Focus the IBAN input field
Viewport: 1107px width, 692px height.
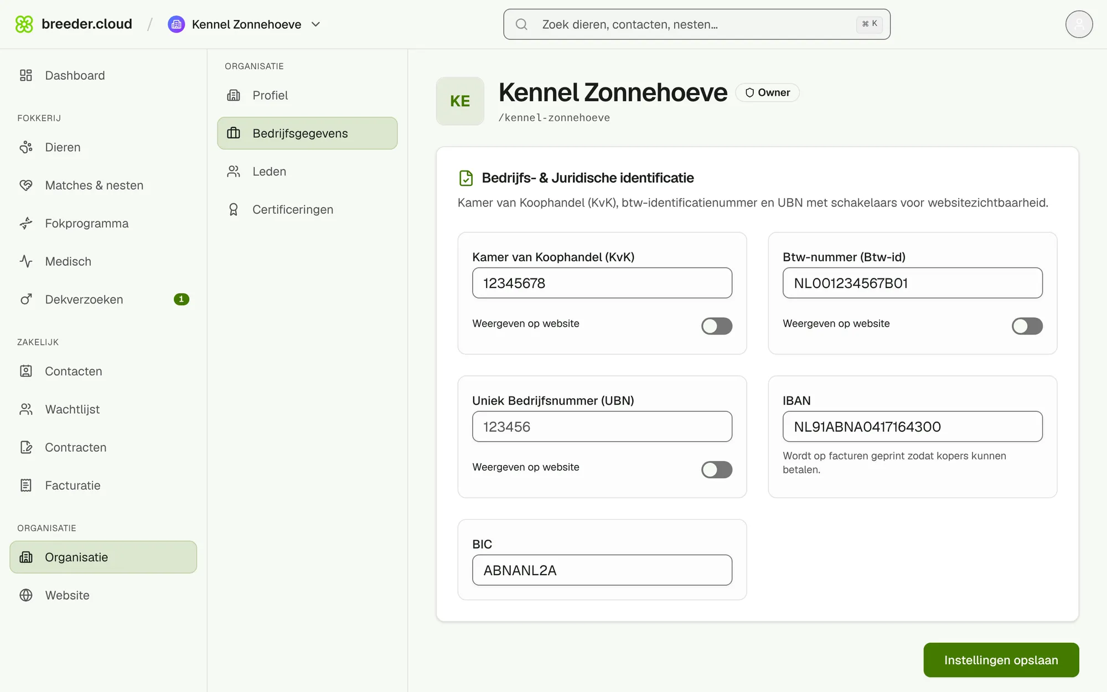pyautogui.click(x=912, y=426)
